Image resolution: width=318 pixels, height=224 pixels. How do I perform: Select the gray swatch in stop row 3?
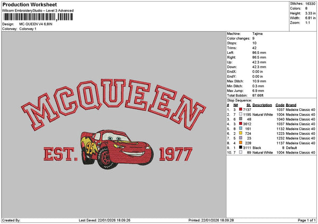coord(241,119)
